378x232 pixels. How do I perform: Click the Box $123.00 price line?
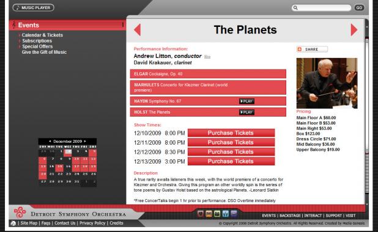[308, 134]
